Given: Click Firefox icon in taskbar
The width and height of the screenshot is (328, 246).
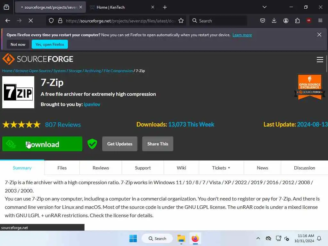Looking at the screenshot, I should pos(195,238).
